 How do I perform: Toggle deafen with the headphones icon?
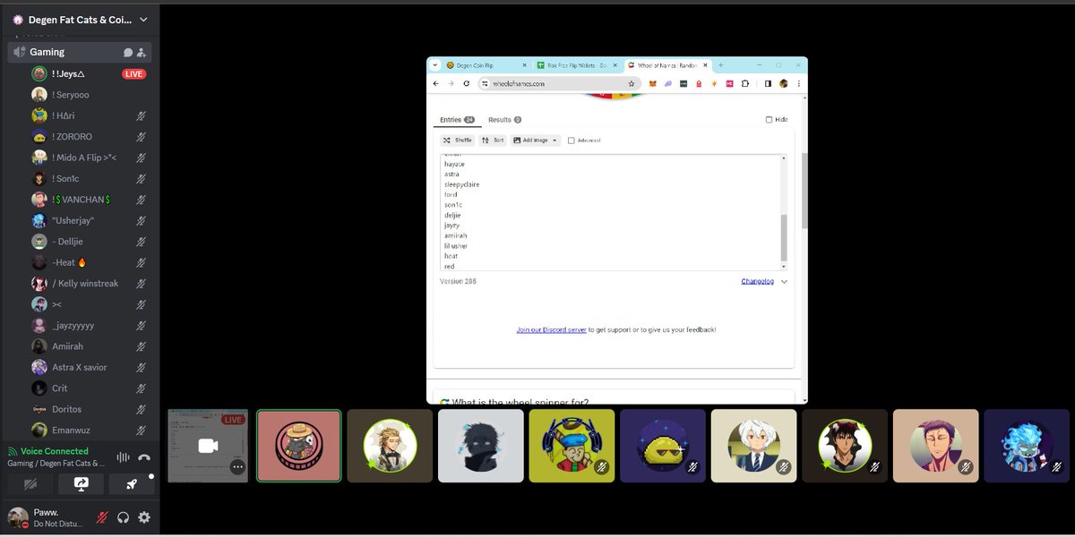click(124, 517)
